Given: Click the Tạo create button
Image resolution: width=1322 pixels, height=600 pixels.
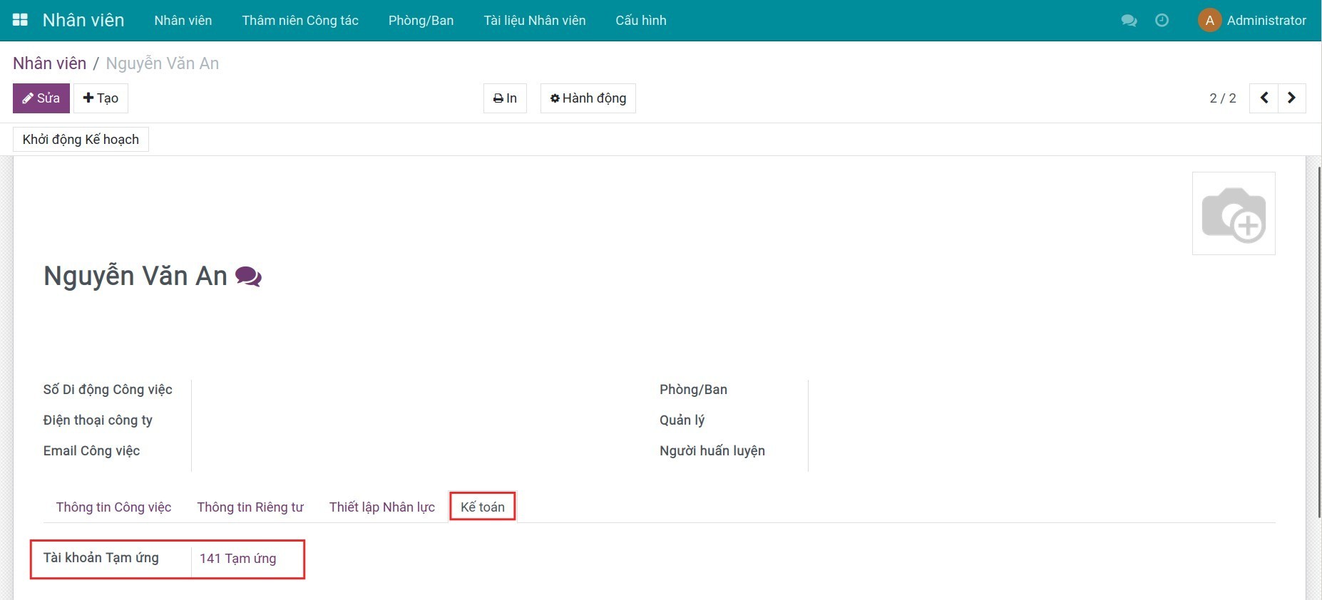Looking at the screenshot, I should (101, 98).
